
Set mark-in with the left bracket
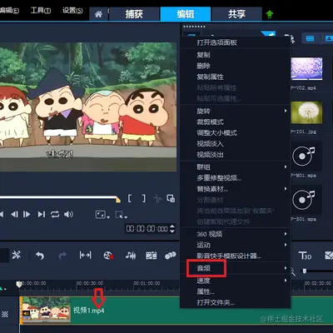130,198
